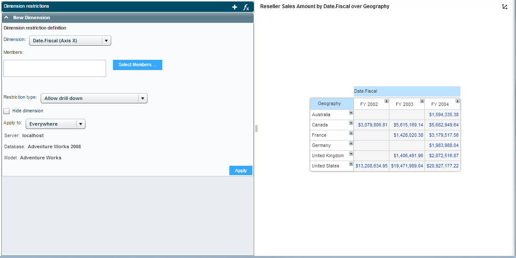Click the value $3,179,517.56
Screen dimensions: 516x258
click(x=444, y=135)
